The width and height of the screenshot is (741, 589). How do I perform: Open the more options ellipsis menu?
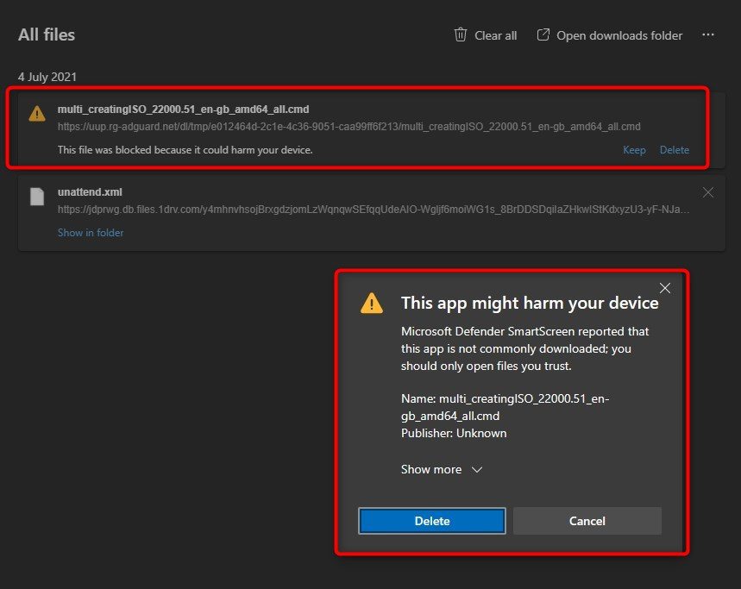[x=707, y=35]
